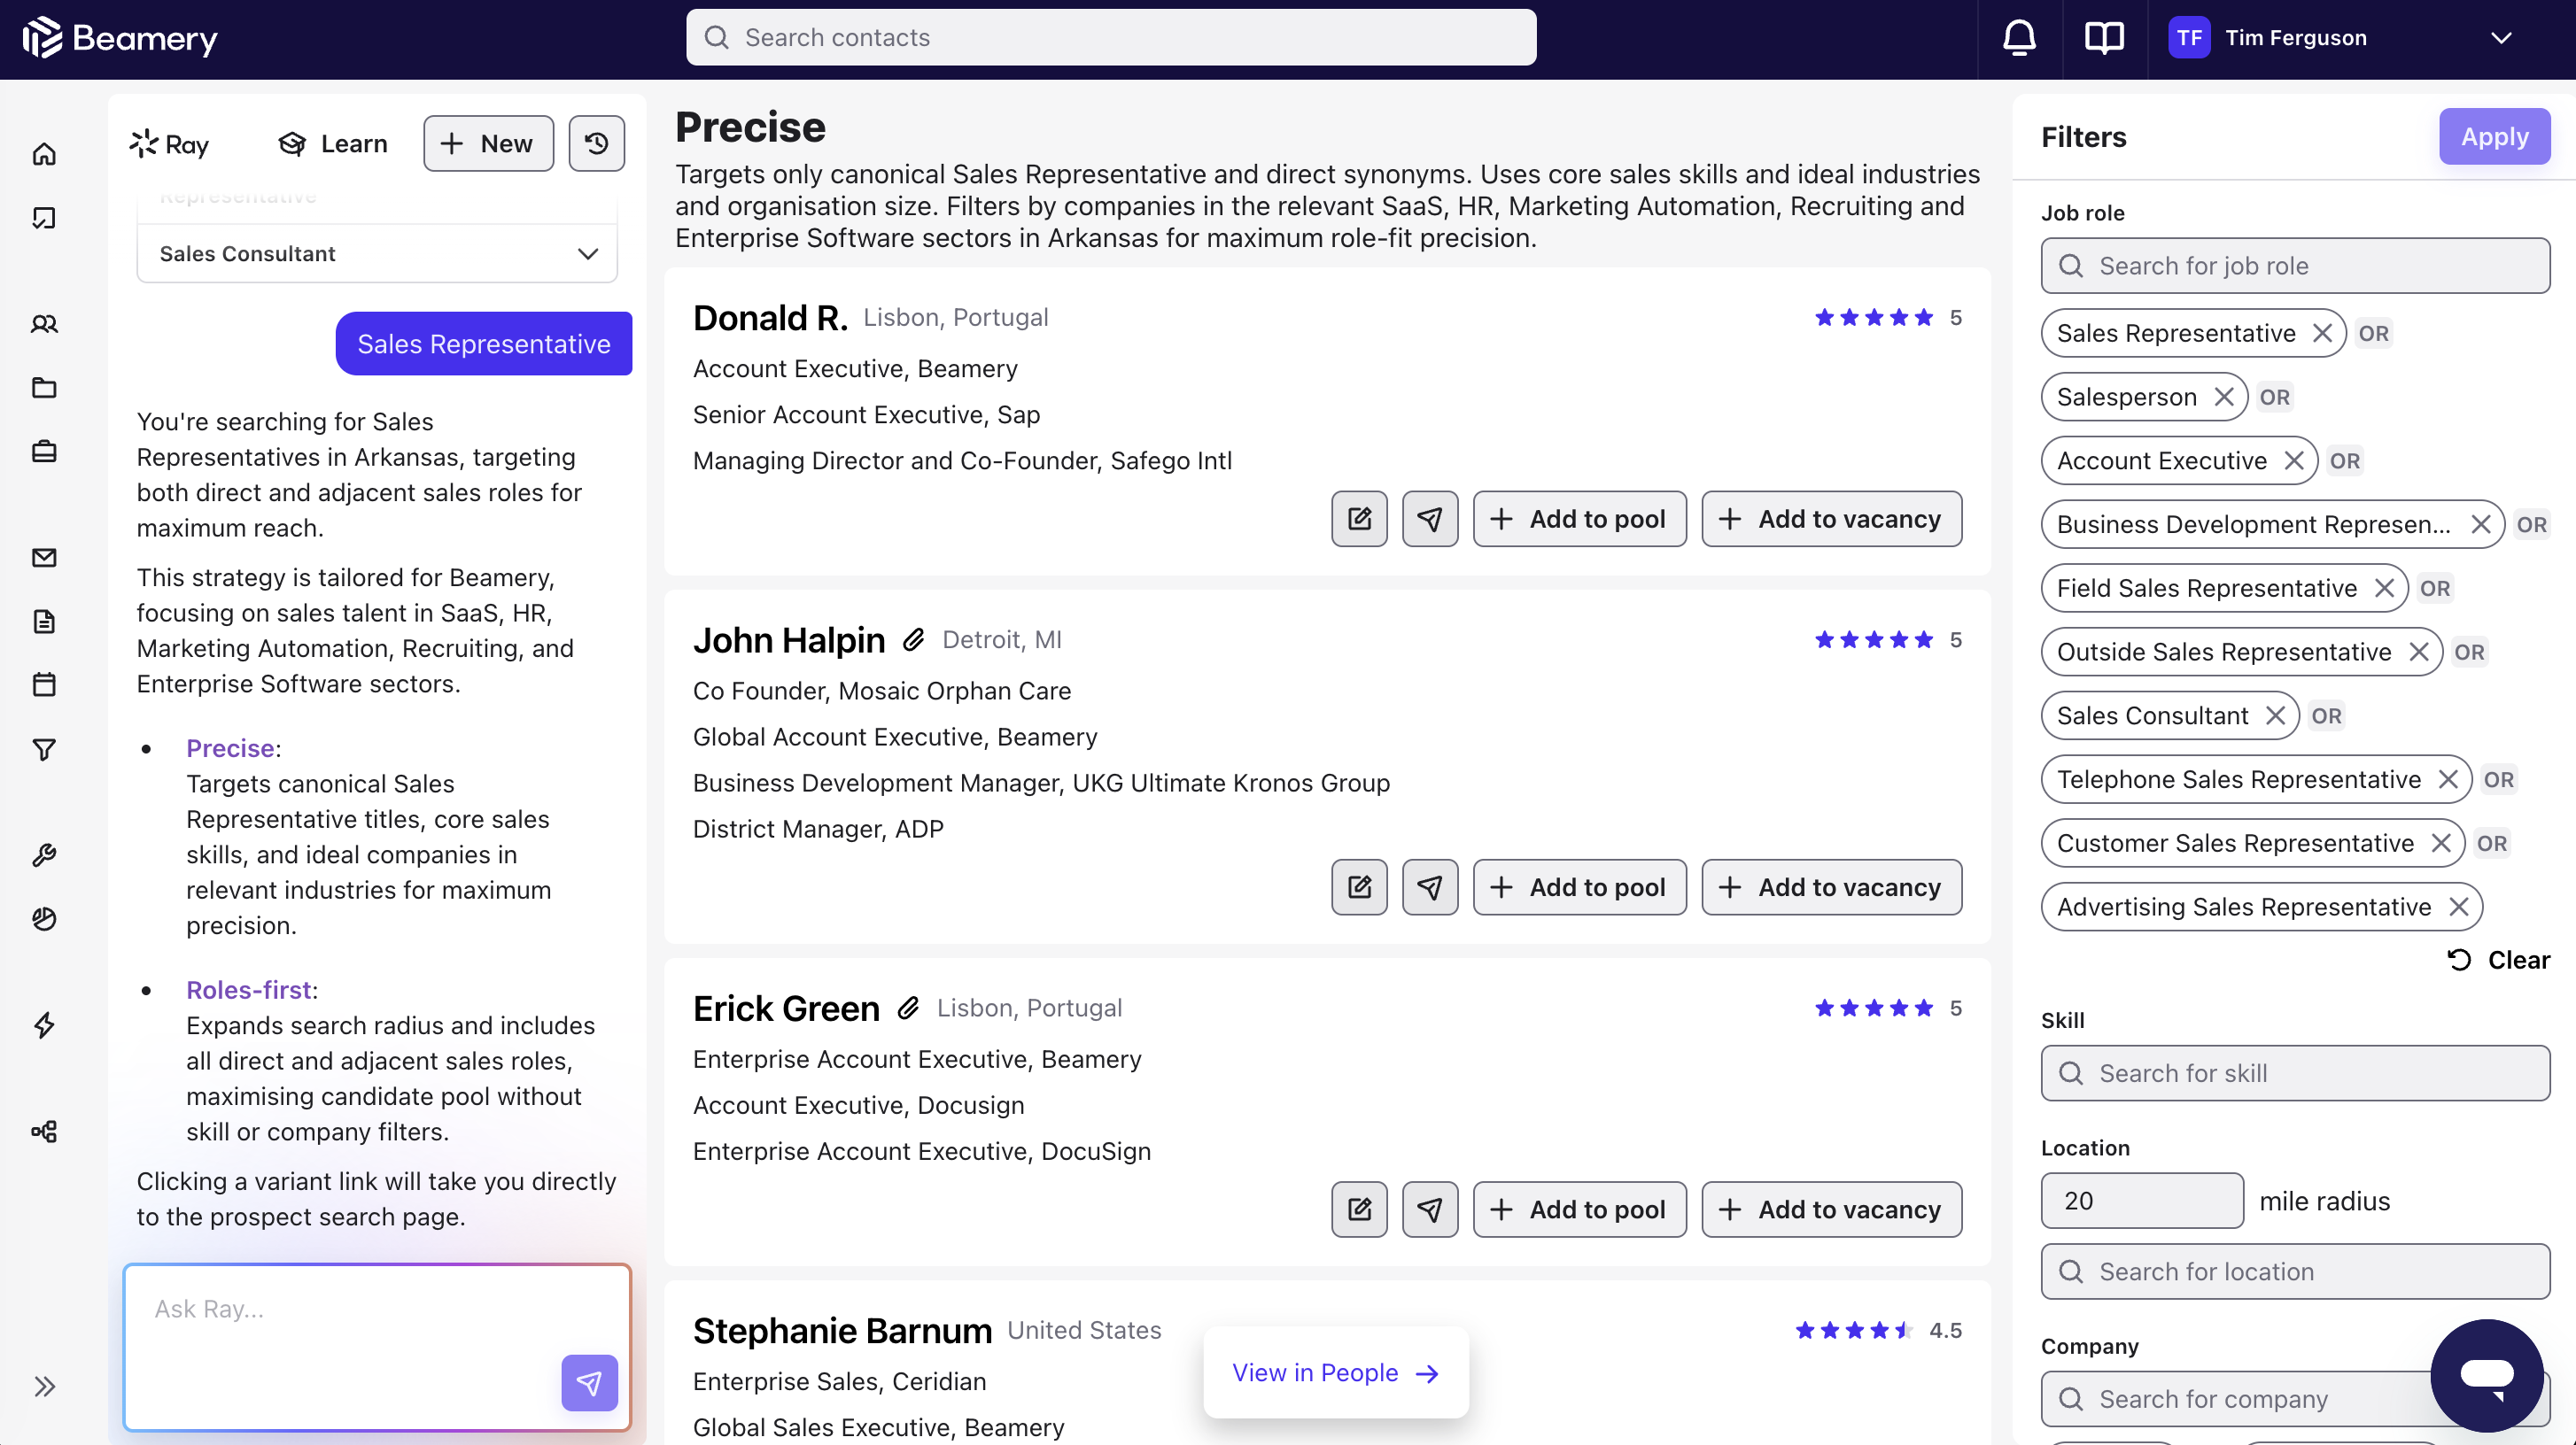The width and height of the screenshot is (2576, 1445).
Task: Open attachment icon beside Erick Green
Action: [x=908, y=1008]
